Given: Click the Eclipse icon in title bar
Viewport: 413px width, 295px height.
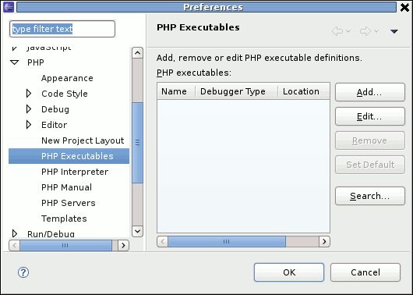Looking at the screenshot, I should [x=9, y=7].
